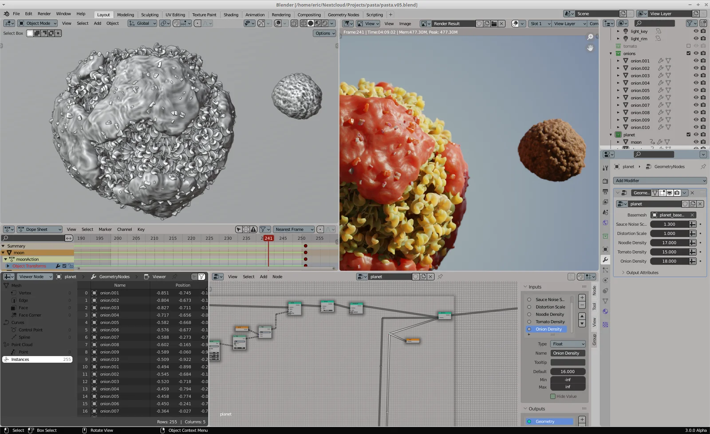Click the Noodle Density value field

point(669,243)
